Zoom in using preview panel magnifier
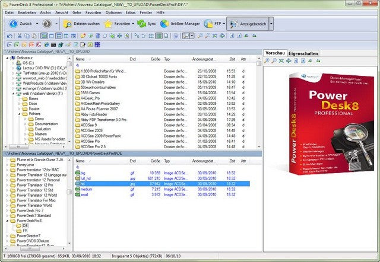380x262 pixels. (x=267, y=61)
